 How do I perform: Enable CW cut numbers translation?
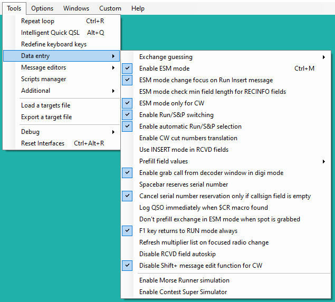(x=226, y=138)
